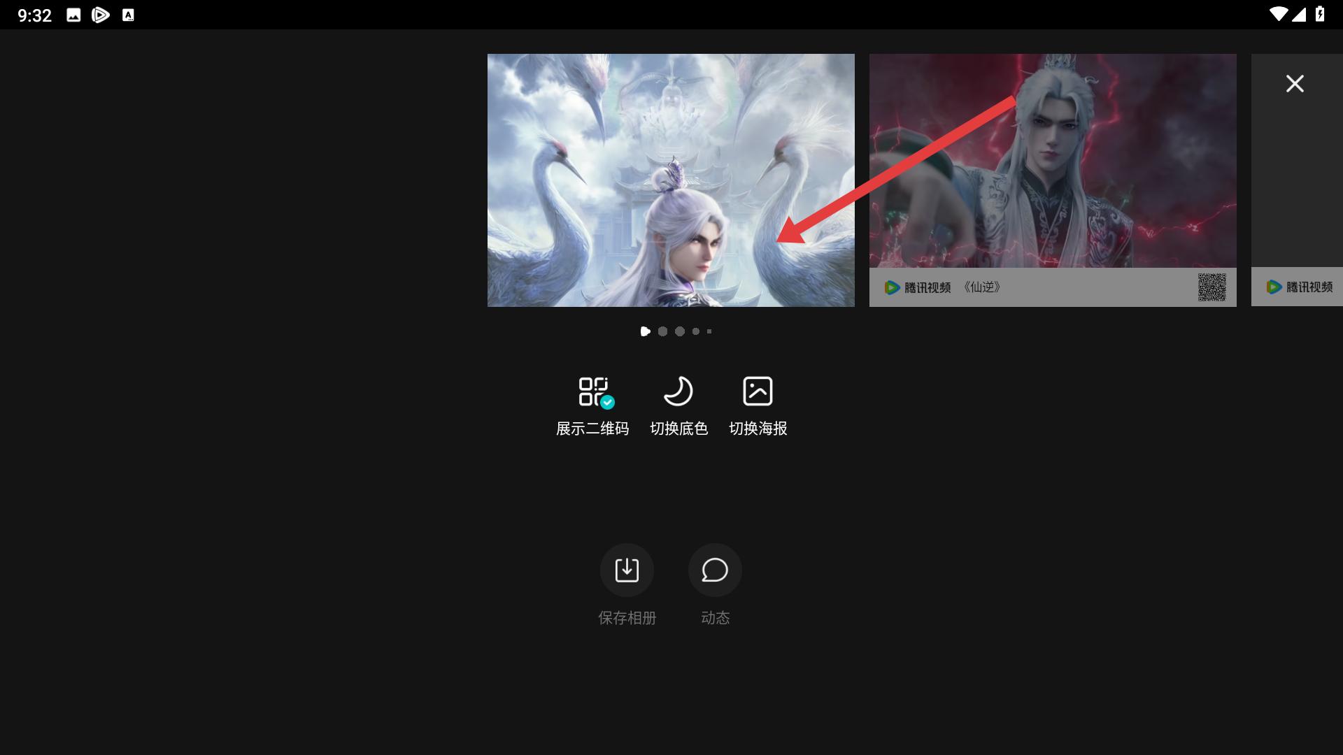Image resolution: width=1343 pixels, height=755 pixels.
Task: Click the 动态 label text
Action: tap(715, 618)
